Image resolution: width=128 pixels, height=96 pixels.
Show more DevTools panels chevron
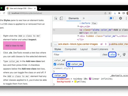84,18
